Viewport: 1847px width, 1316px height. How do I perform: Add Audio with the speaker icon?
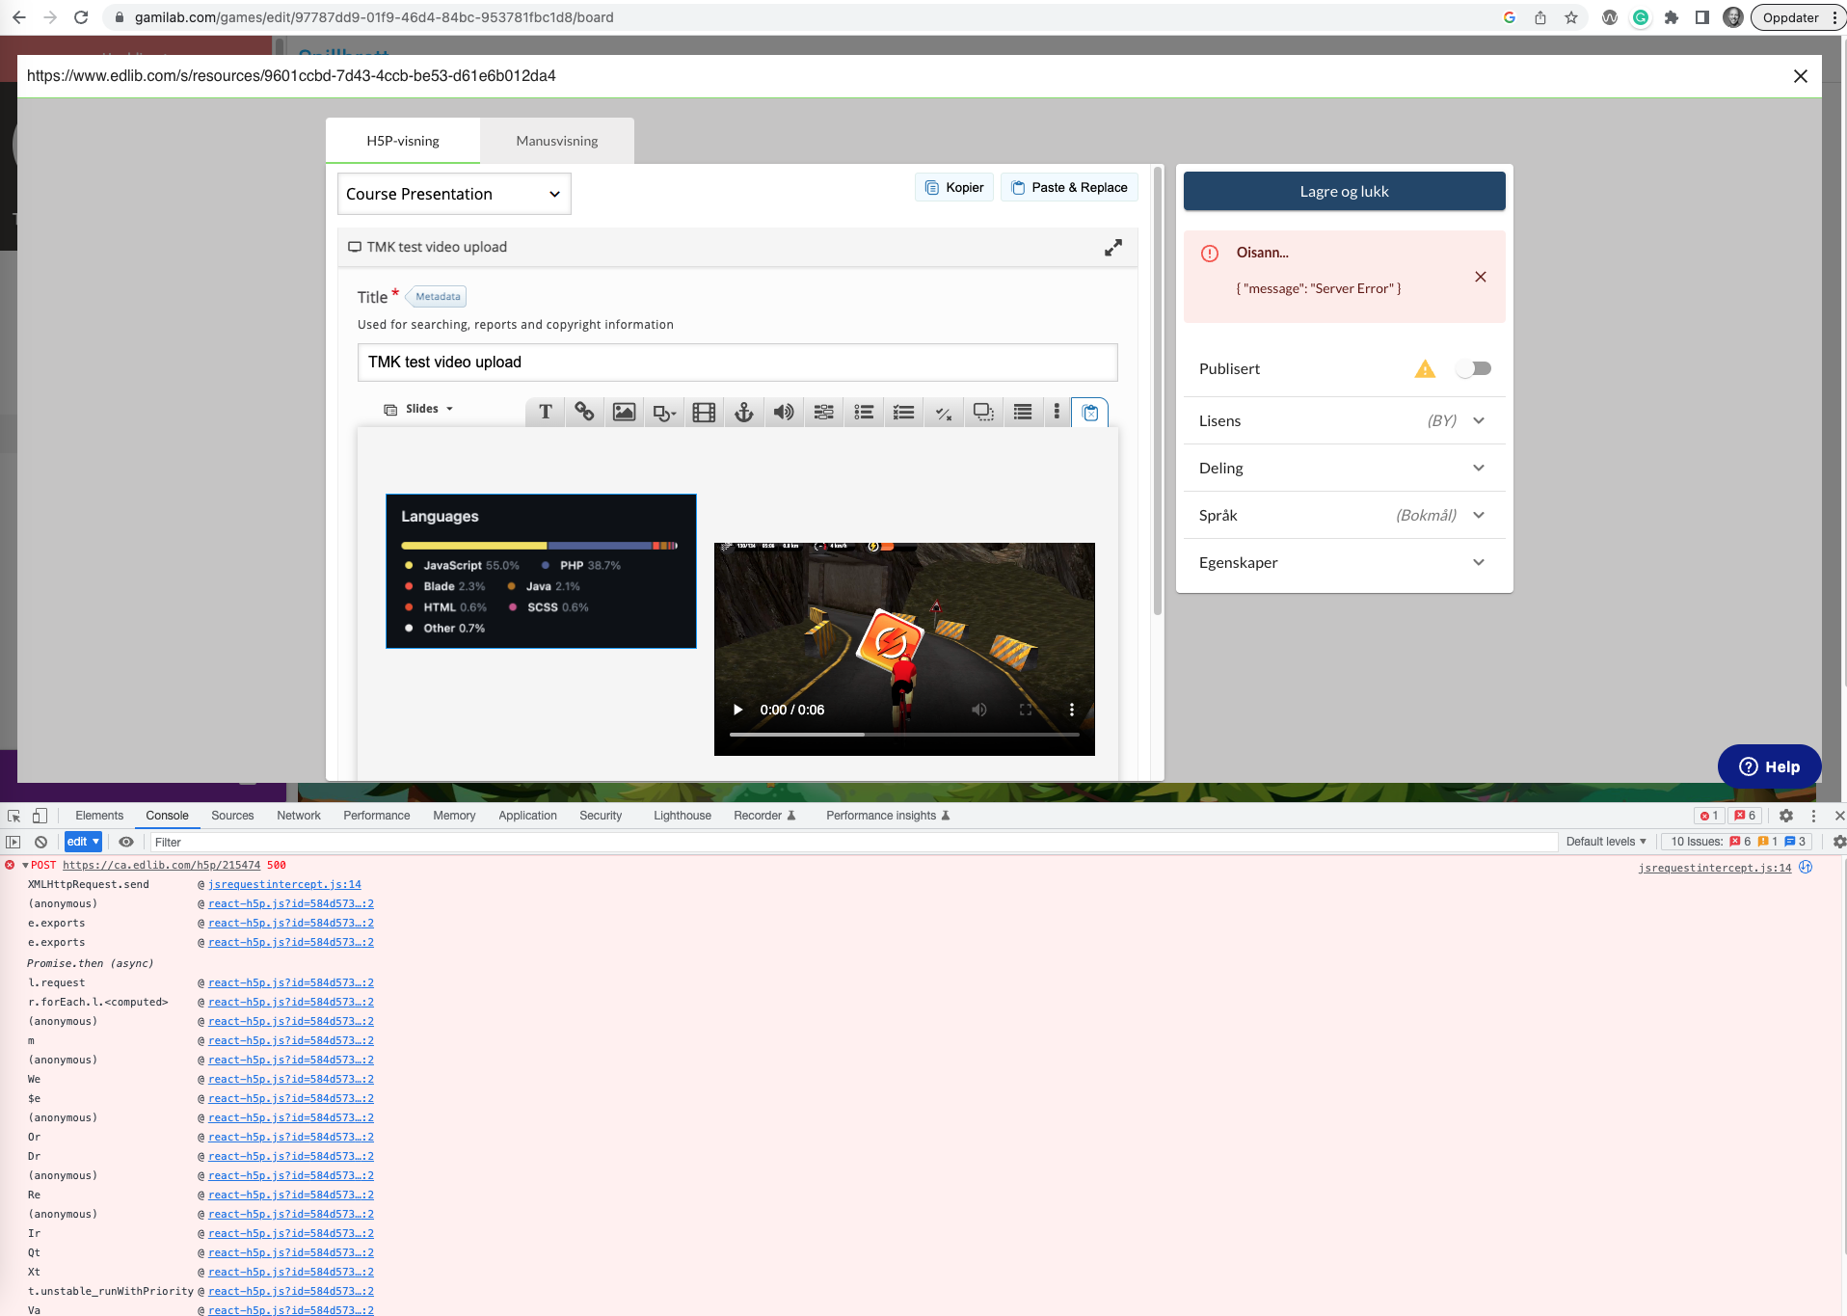[x=783, y=412]
